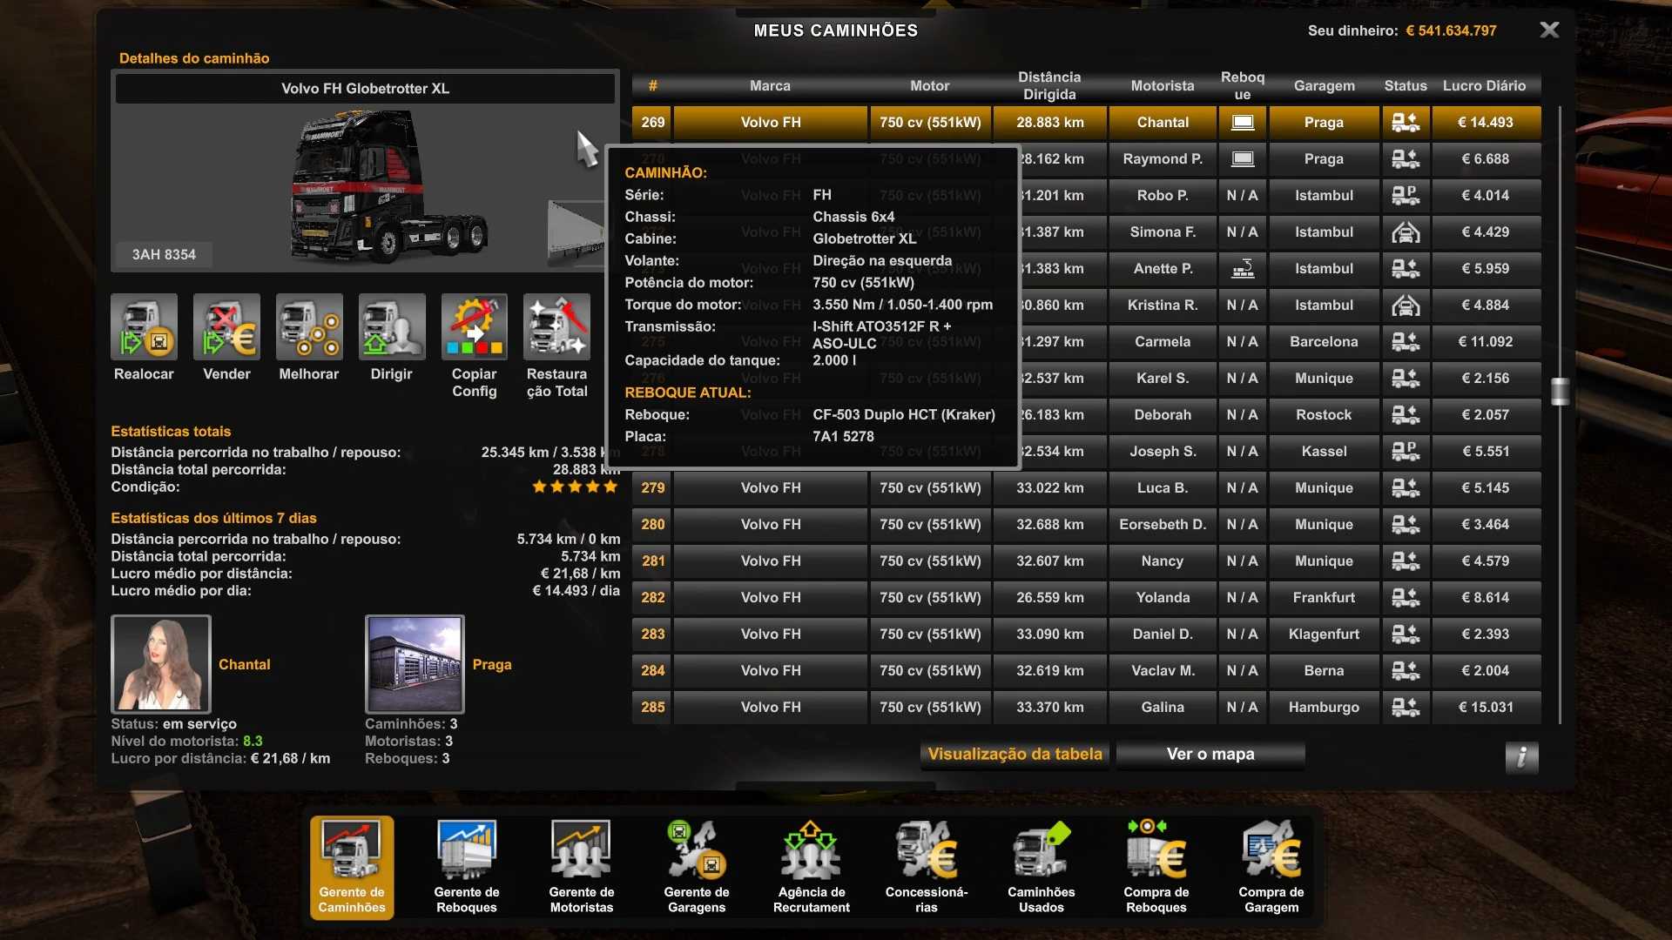Sort trucks by Motorista column header
The height and width of the screenshot is (940, 1672).
click(1162, 86)
